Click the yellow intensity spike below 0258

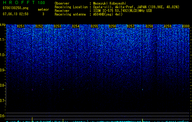[x=143, y=120]
